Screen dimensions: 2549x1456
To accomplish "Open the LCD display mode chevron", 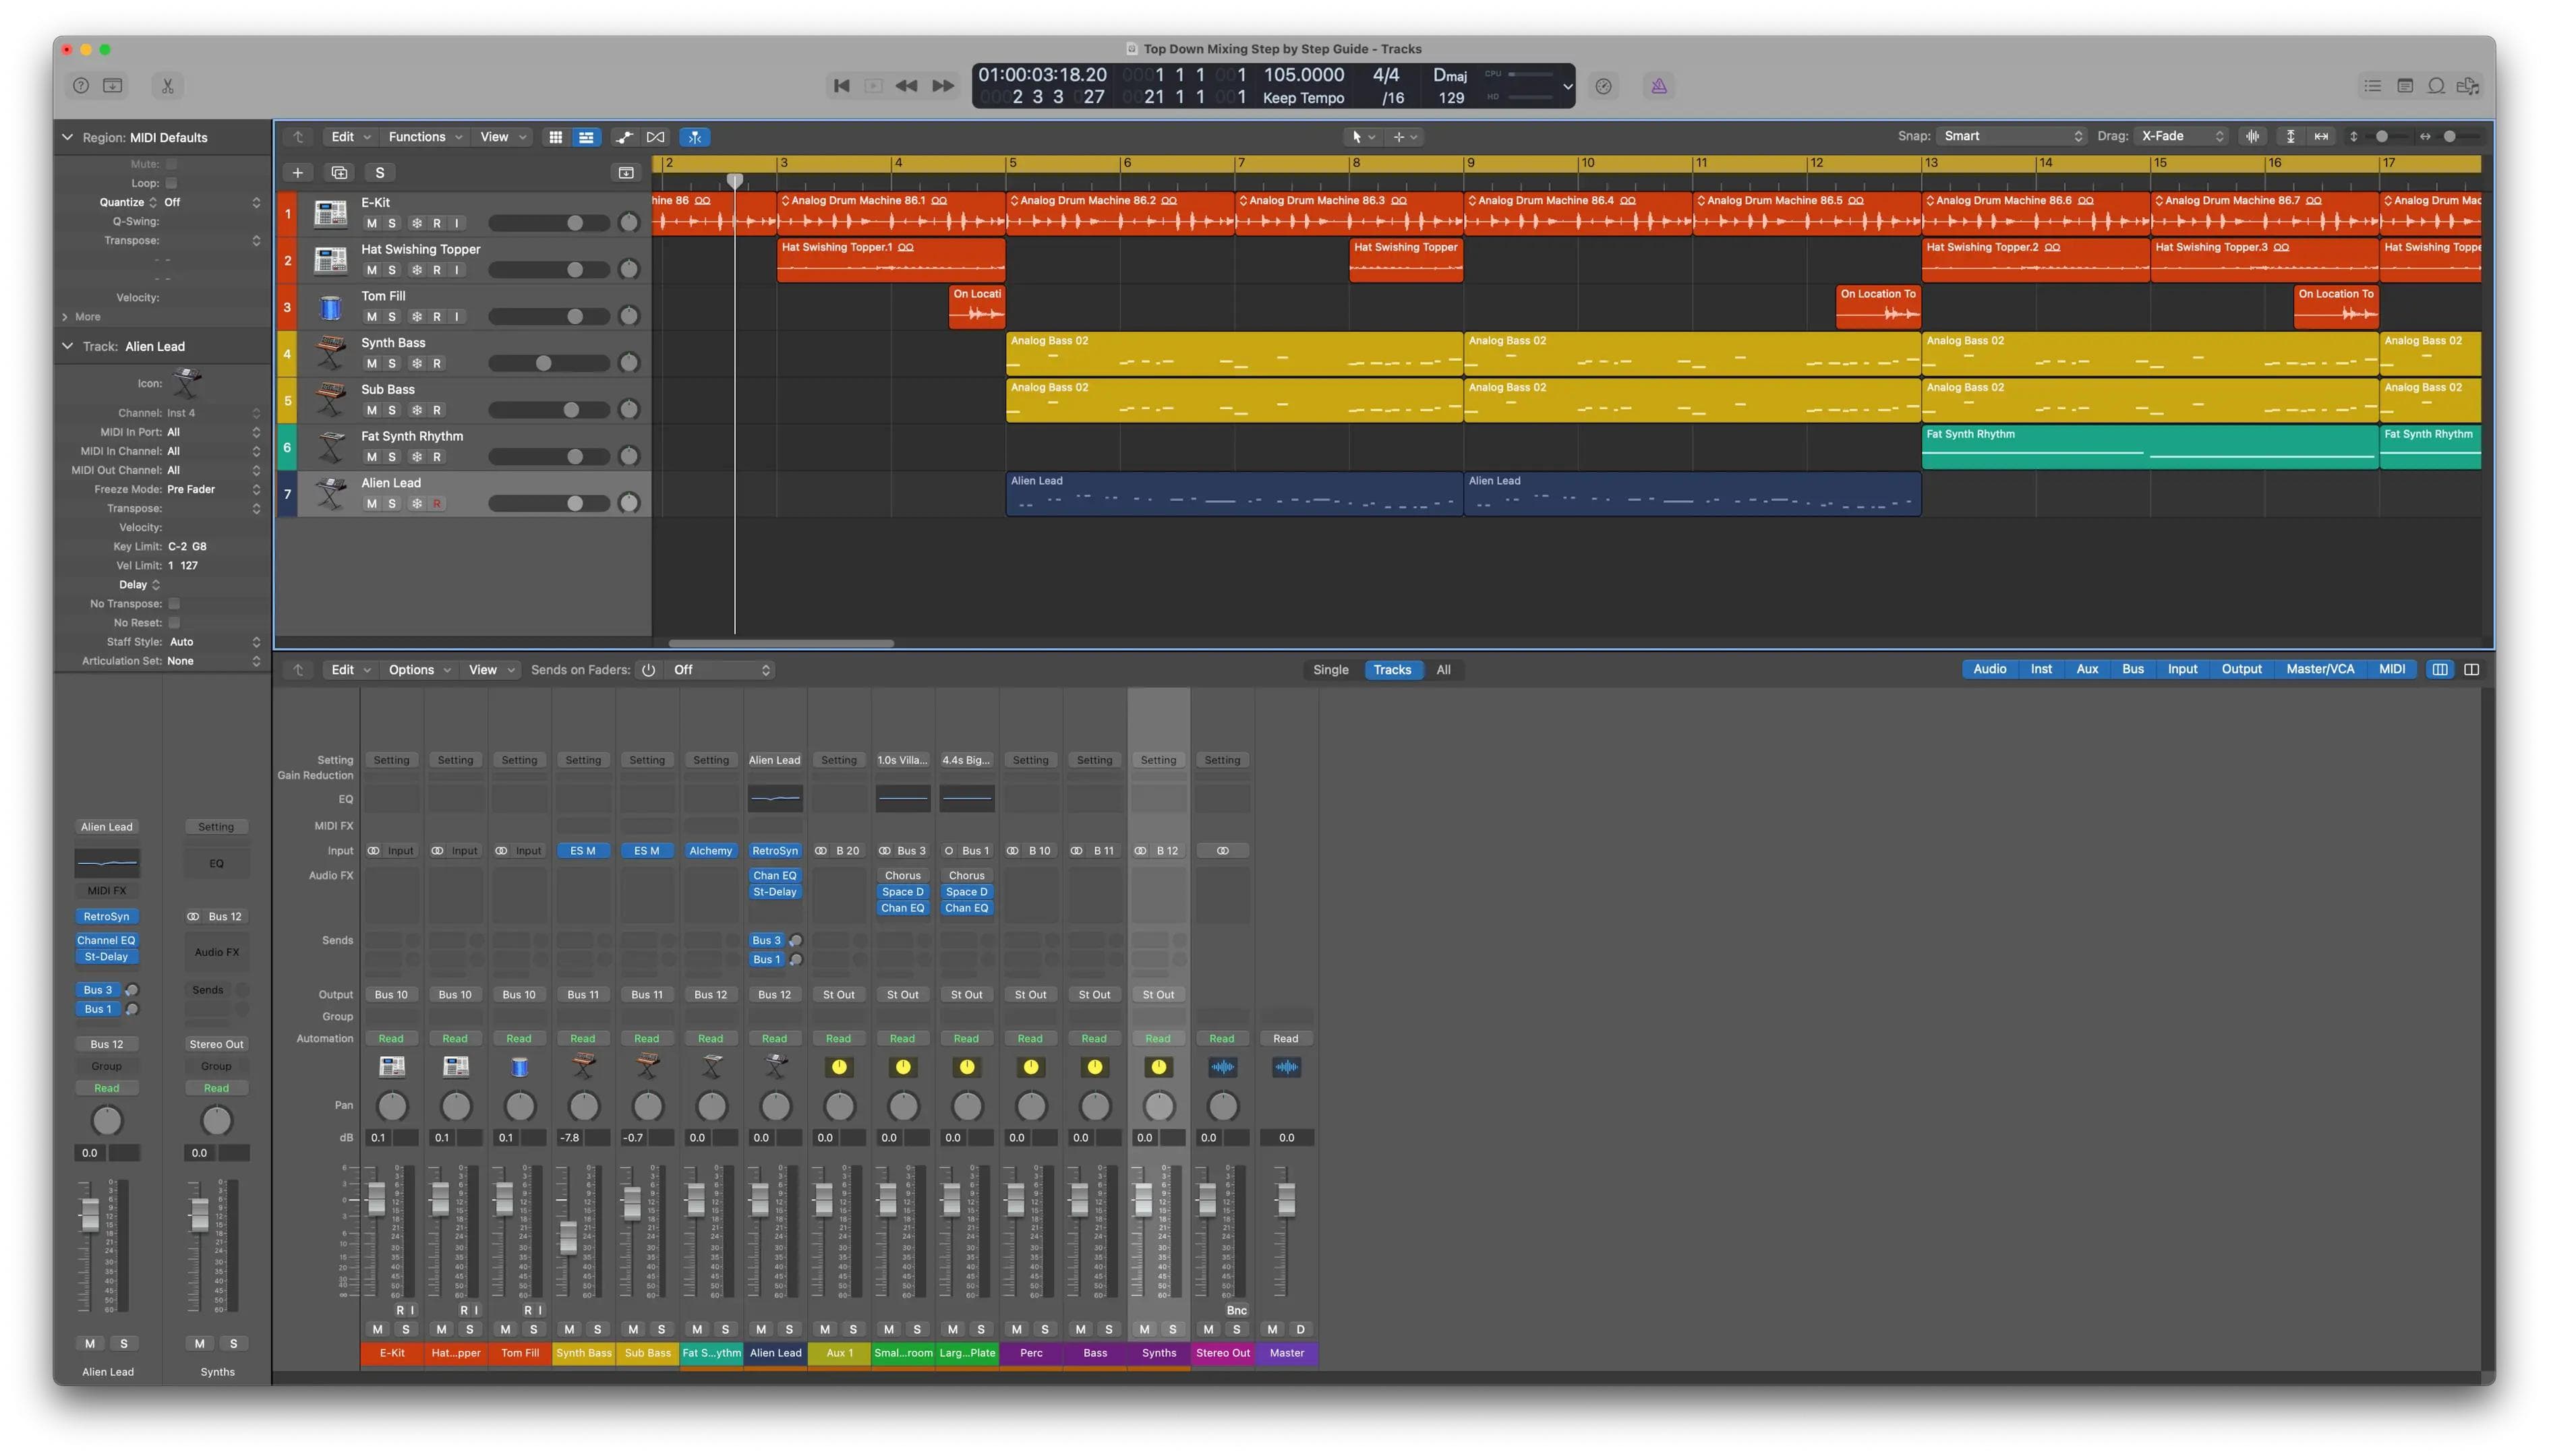I will click(1566, 86).
